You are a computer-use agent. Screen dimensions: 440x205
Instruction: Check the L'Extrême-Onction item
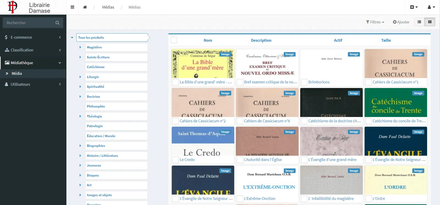tap(240, 198)
